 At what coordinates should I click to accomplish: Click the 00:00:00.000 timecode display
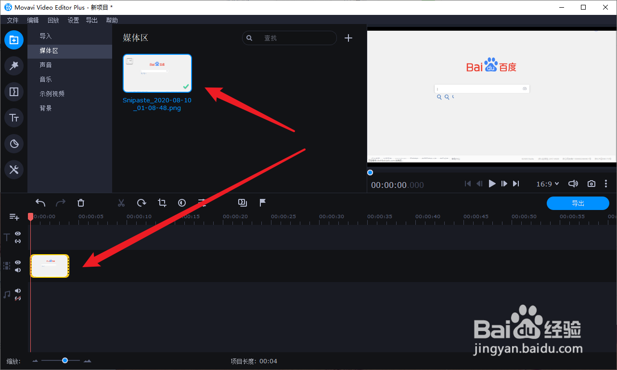pos(398,185)
